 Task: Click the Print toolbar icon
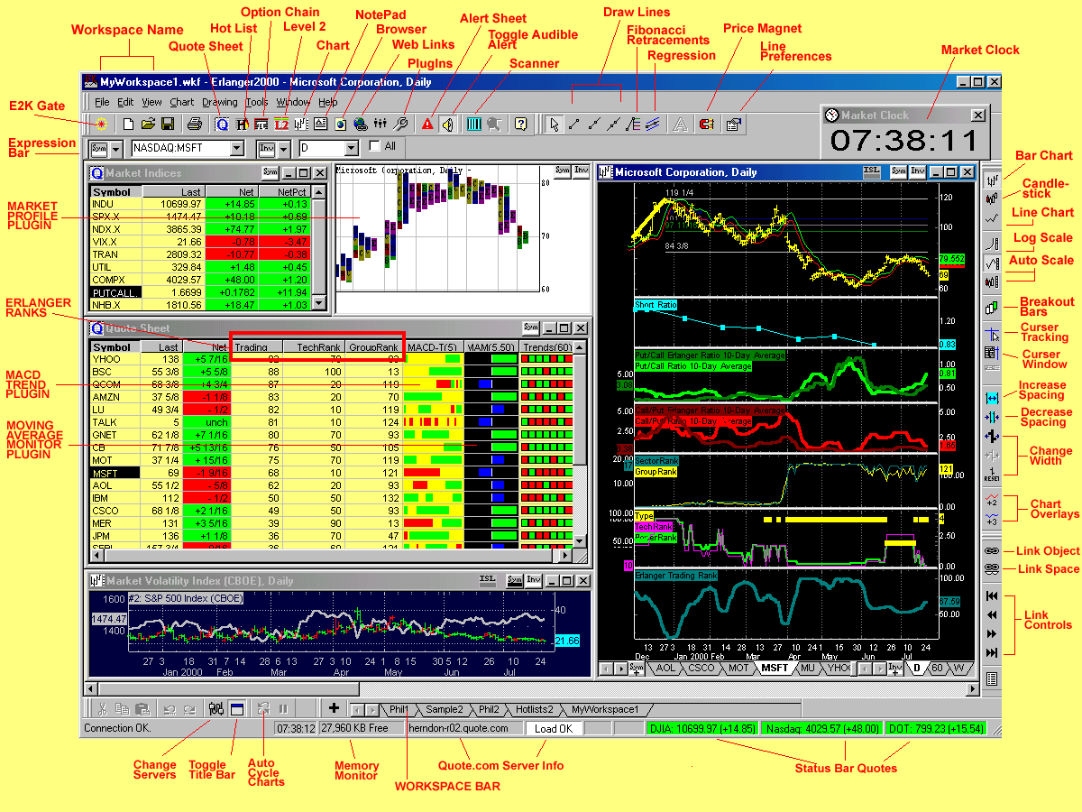tap(194, 124)
